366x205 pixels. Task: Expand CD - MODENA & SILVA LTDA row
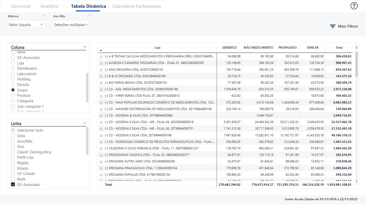(101, 116)
